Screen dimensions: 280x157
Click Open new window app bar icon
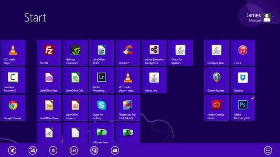(x=74, y=150)
